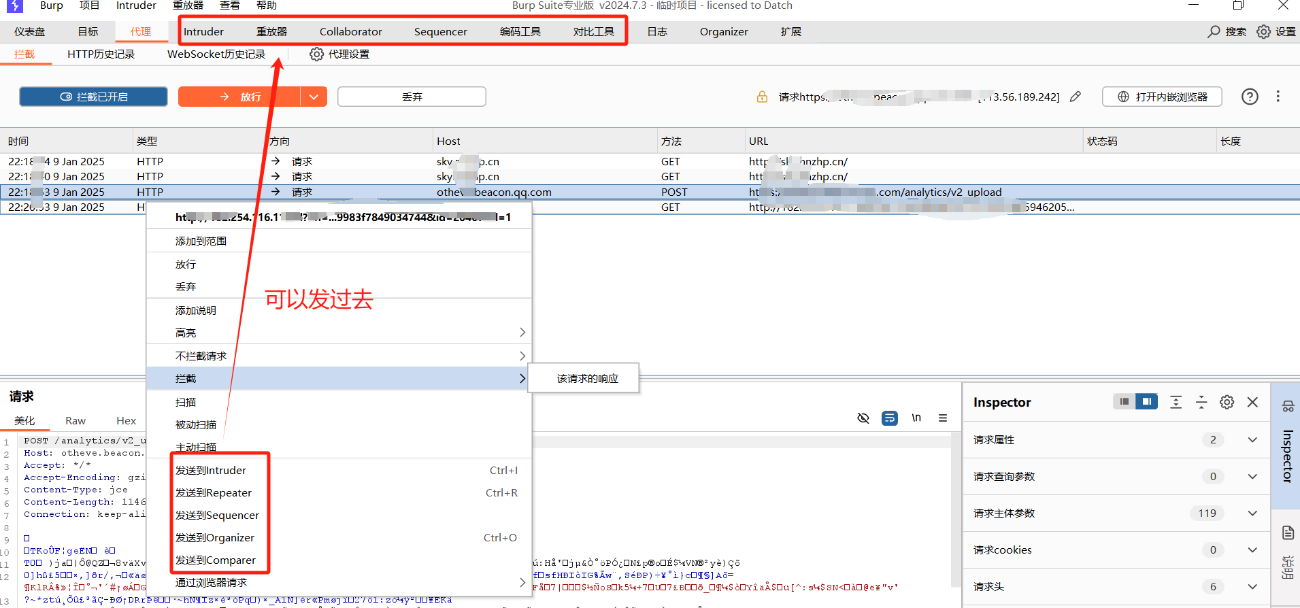Screen dimensions: 1300x608
Task: Switch Inspector to stacked layout view
Action: (x=1124, y=402)
